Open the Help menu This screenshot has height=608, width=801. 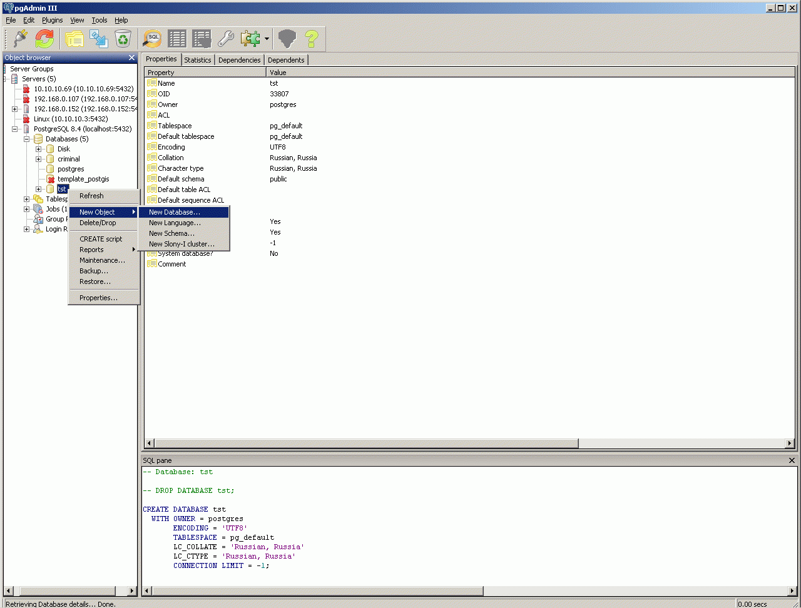[121, 20]
